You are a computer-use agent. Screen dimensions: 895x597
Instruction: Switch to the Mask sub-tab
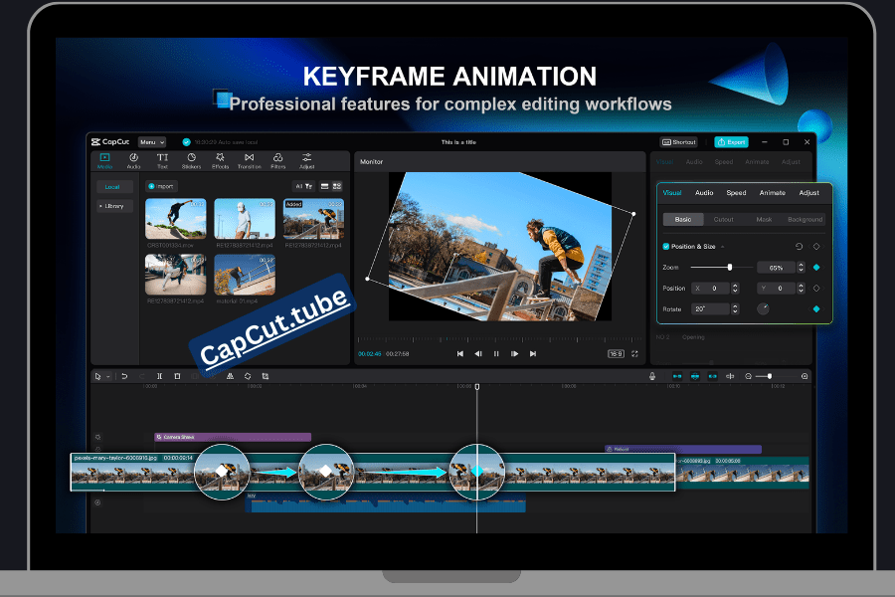click(764, 219)
